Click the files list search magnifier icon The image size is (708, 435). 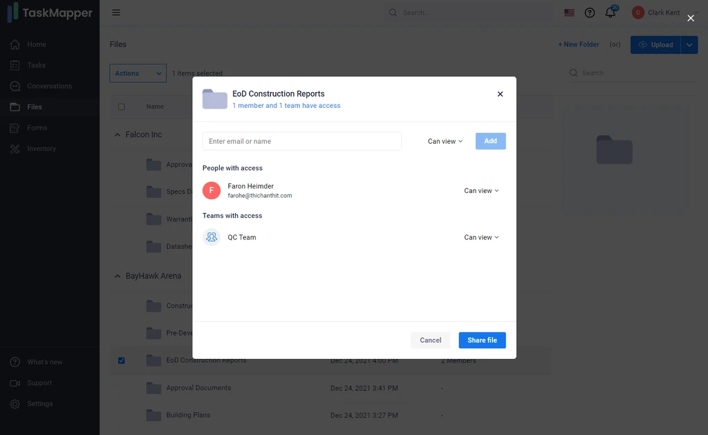(573, 73)
